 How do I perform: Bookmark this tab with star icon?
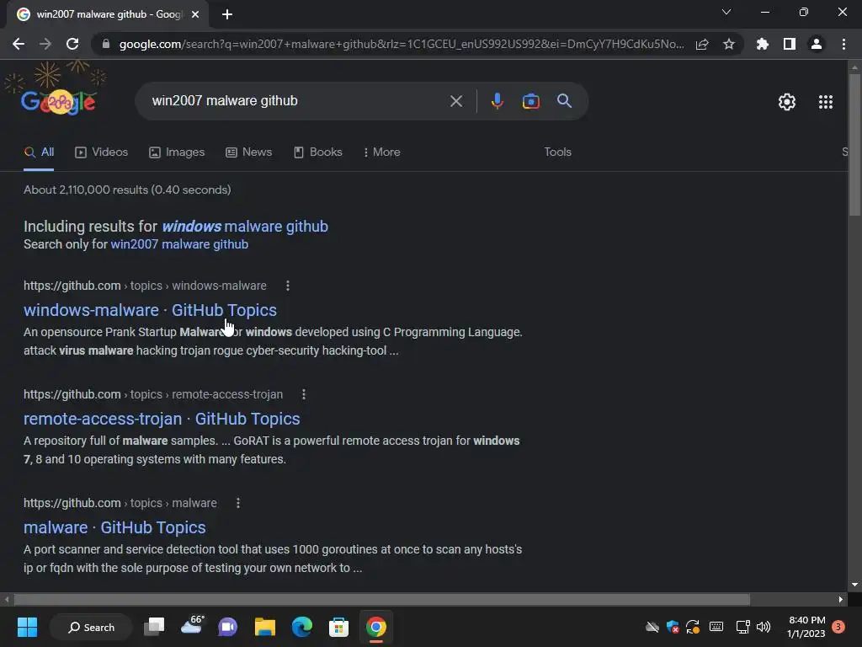tap(729, 44)
